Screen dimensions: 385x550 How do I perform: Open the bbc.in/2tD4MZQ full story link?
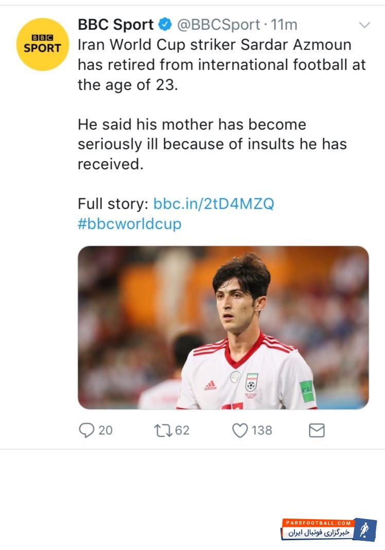point(214,203)
